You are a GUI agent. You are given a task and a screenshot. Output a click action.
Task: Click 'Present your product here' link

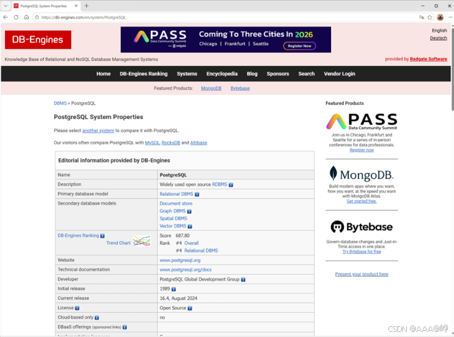[x=362, y=274]
